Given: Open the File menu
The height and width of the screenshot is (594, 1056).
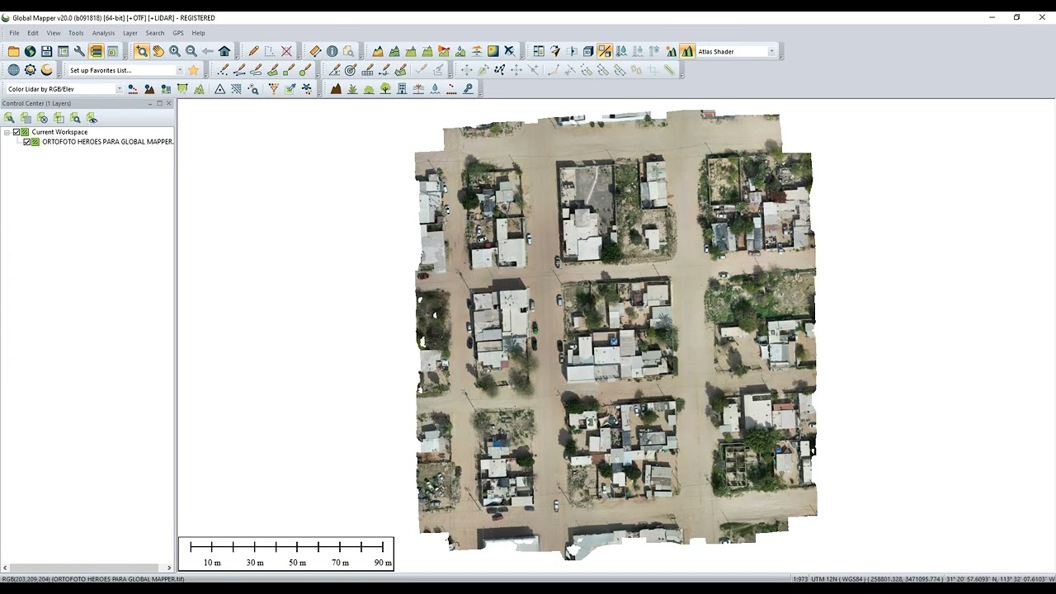Looking at the screenshot, I should pos(14,33).
